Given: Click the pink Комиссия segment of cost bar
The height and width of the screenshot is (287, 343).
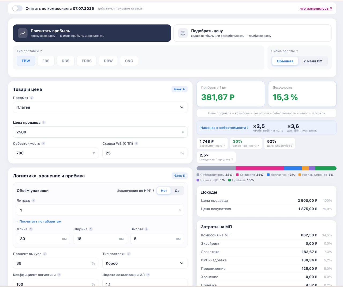Looking at the screenshot, I should click(260, 168).
